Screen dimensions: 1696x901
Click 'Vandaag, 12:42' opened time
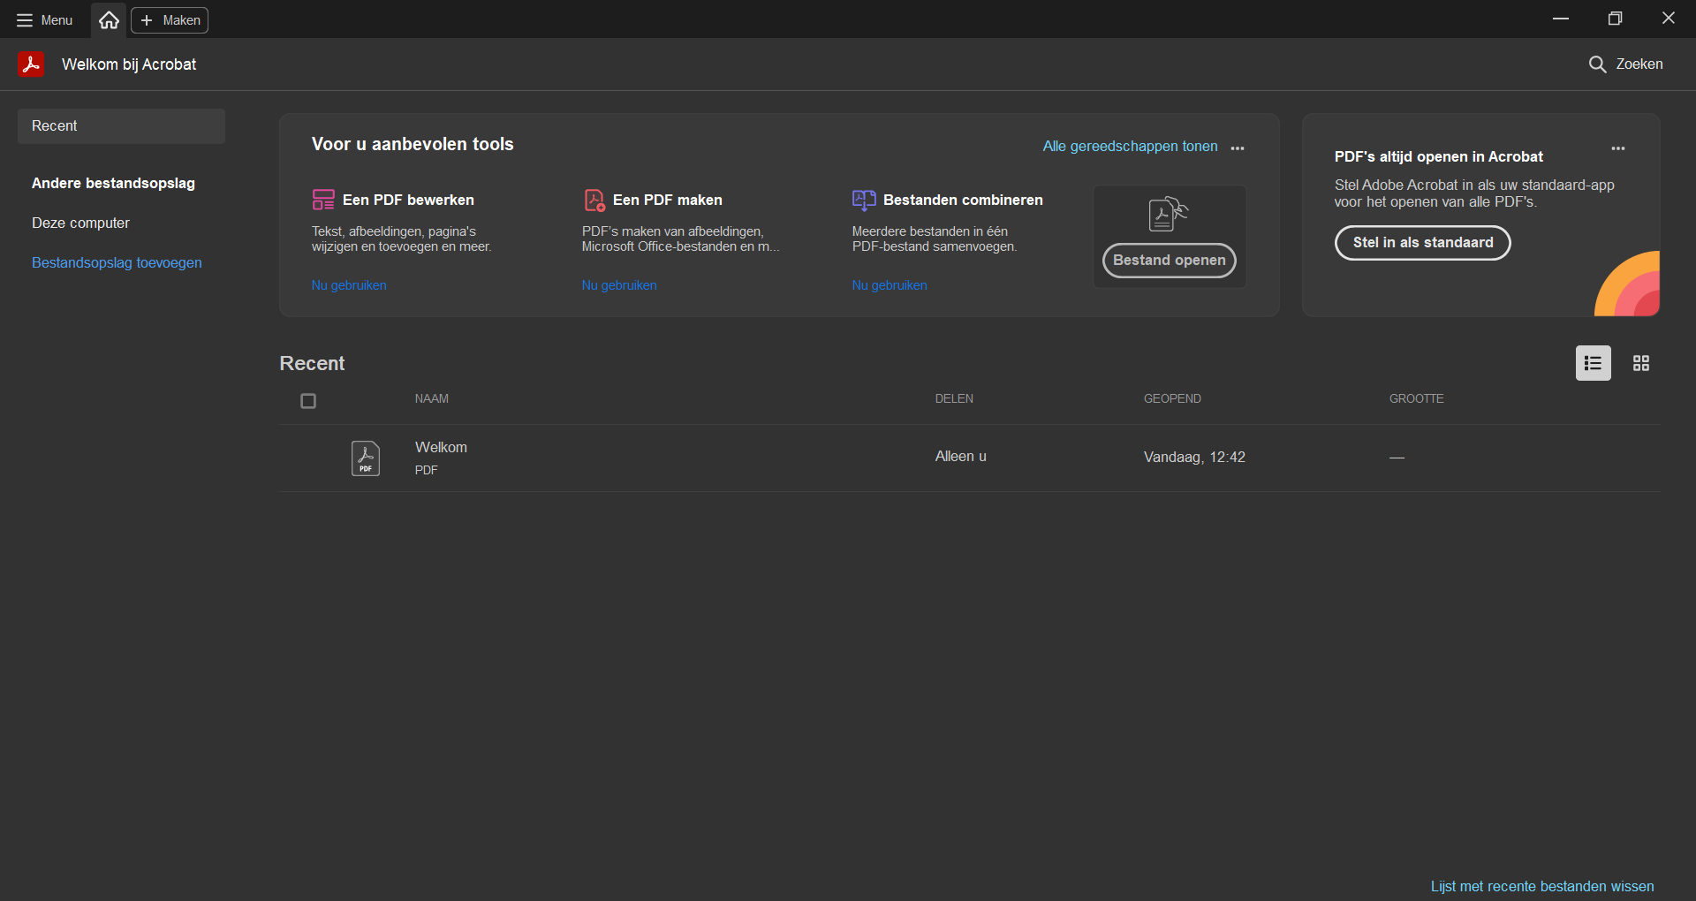click(1194, 458)
